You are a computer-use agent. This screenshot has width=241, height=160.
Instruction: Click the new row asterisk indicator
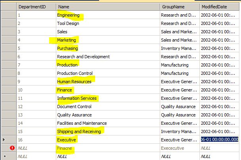[4, 156]
